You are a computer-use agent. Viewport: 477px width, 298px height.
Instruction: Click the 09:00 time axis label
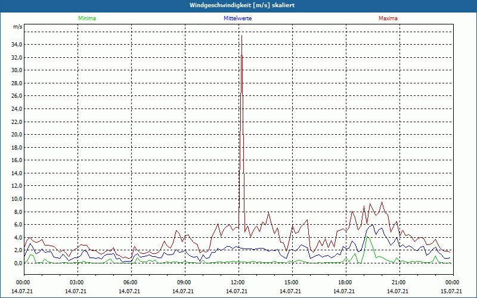(x=185, y=283)
